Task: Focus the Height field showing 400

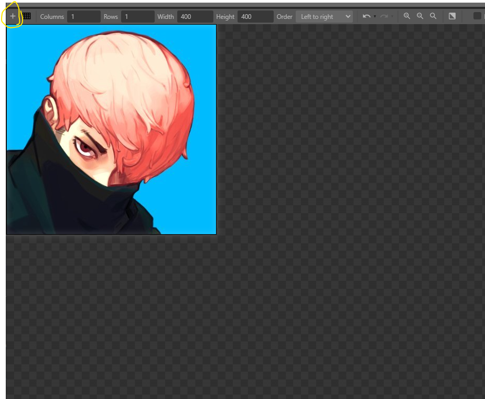Action: pos(255,17)
